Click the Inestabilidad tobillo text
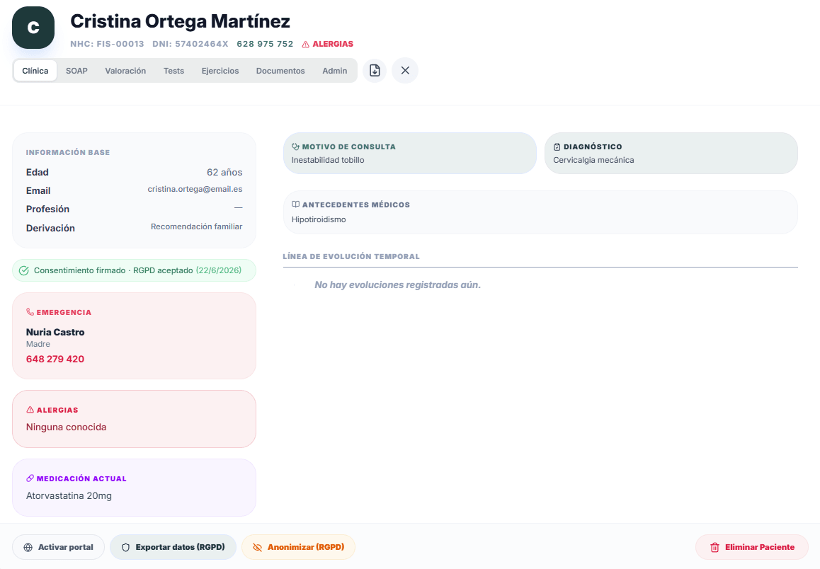The image size is (820, 569). [x=328, y=161]
